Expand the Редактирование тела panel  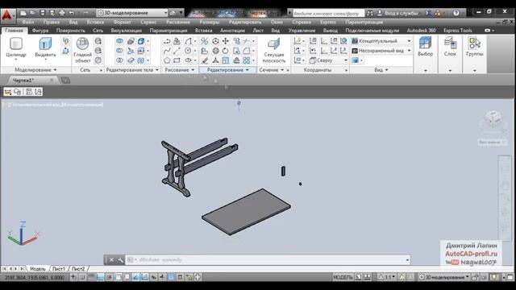tap(132, 70)
